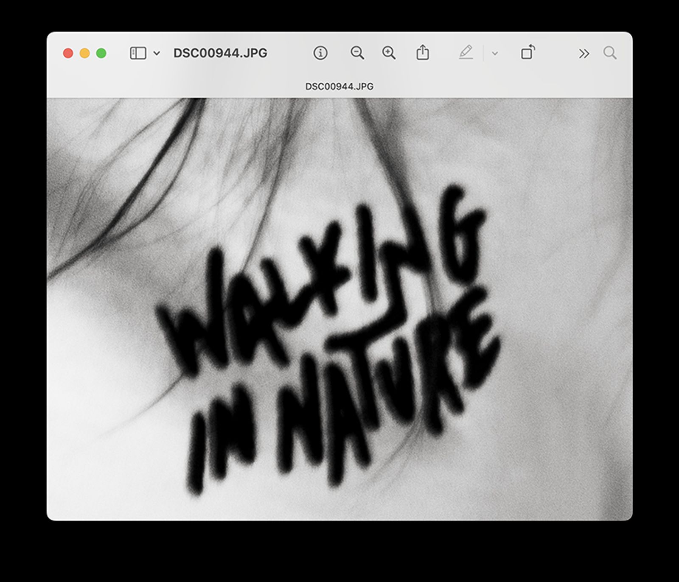Click the bold DSC00944.JPG window title

coord(220,53)
